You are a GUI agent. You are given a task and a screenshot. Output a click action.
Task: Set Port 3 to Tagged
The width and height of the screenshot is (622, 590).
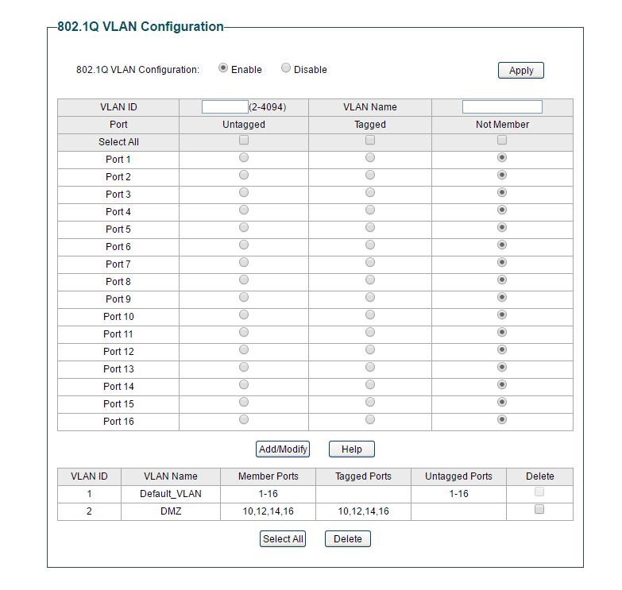(369, 192)
